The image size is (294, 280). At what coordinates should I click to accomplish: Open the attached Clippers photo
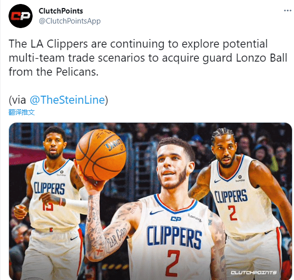[151, 201]
